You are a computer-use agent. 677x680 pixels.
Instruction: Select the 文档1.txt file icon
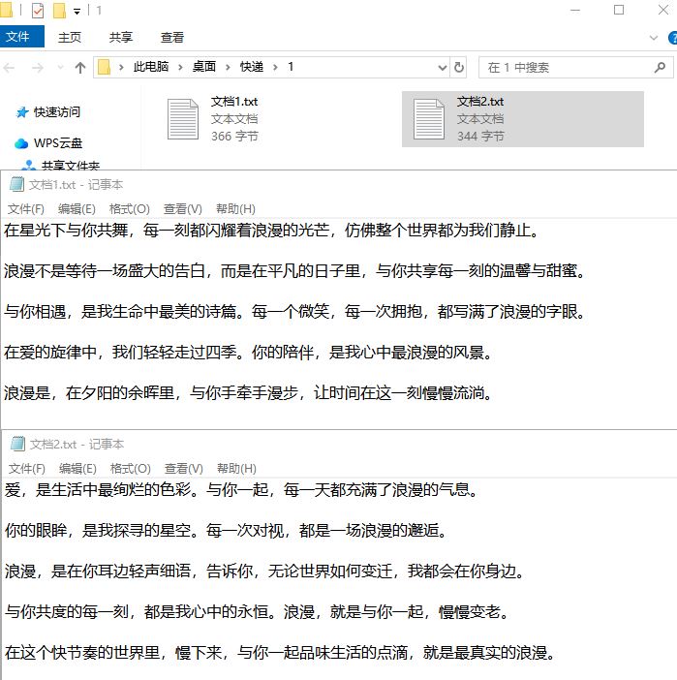(x=183, y=119)
